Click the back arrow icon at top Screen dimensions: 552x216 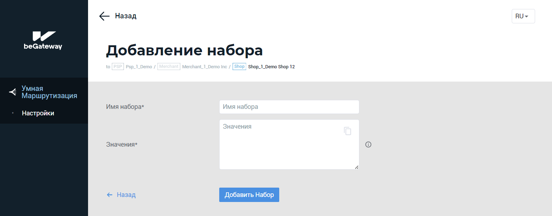(x=104, y=16)
